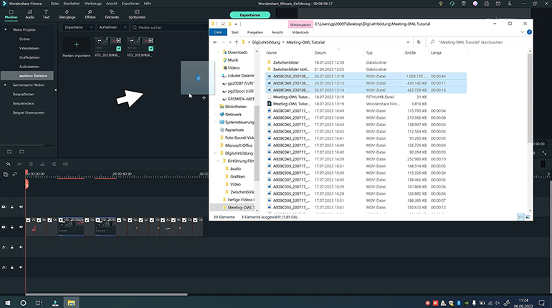Select the Videotools ribbon tab in Explorer
Image resolution: width=552 pixels, height=308 pixels.
click(300, 32)
